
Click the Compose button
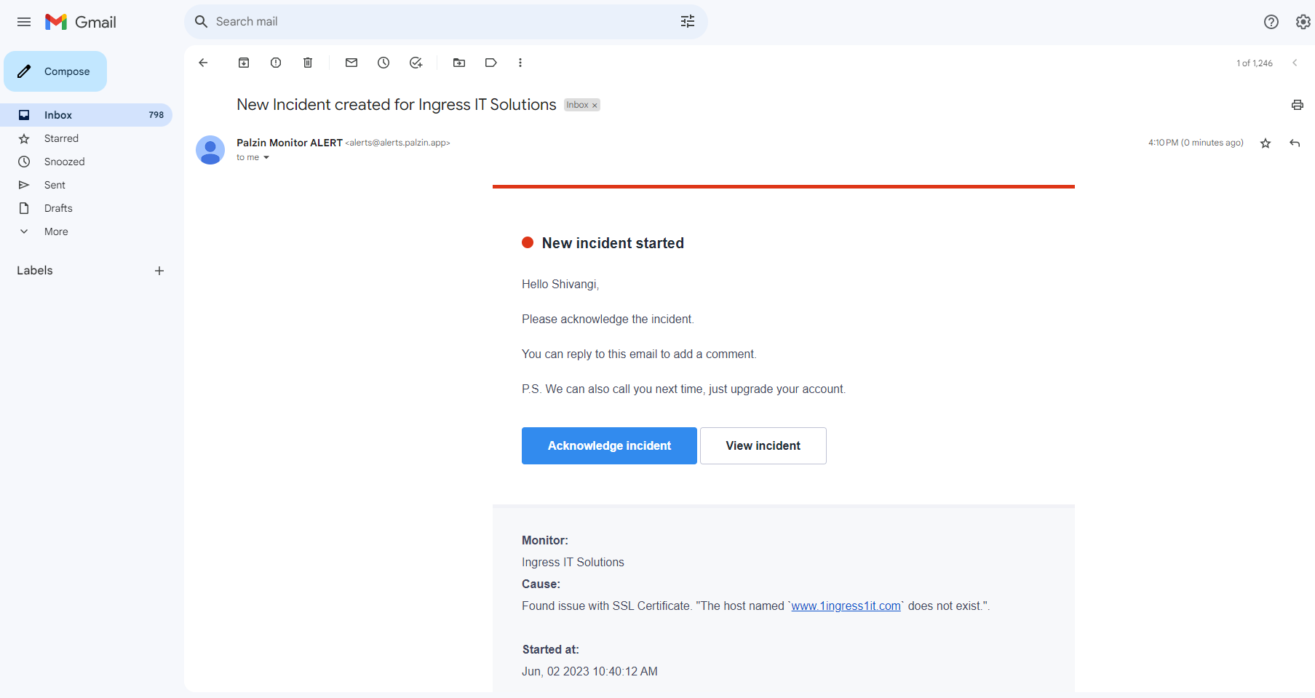[55, 71]
